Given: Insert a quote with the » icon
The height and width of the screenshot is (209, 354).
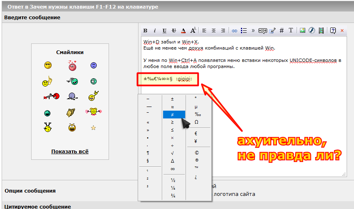Looking at the screenshot, I should tap(253, 30).
